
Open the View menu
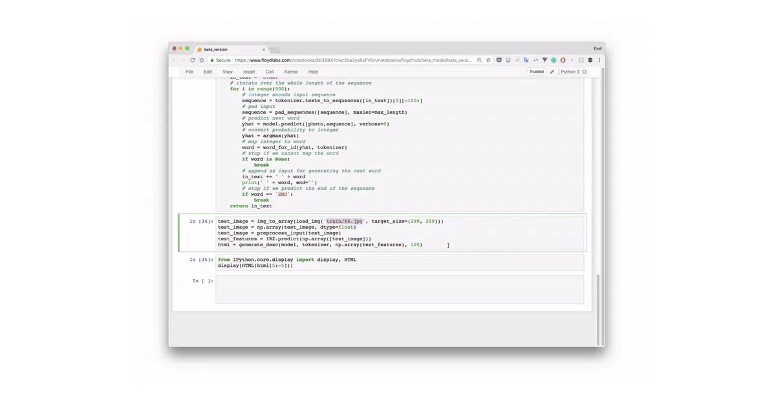point(228,72)
